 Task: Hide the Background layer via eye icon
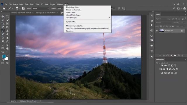(157, 31)
